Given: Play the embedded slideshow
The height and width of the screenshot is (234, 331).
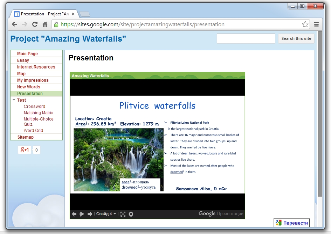Looking at the screenshot, I should point(82,214).
